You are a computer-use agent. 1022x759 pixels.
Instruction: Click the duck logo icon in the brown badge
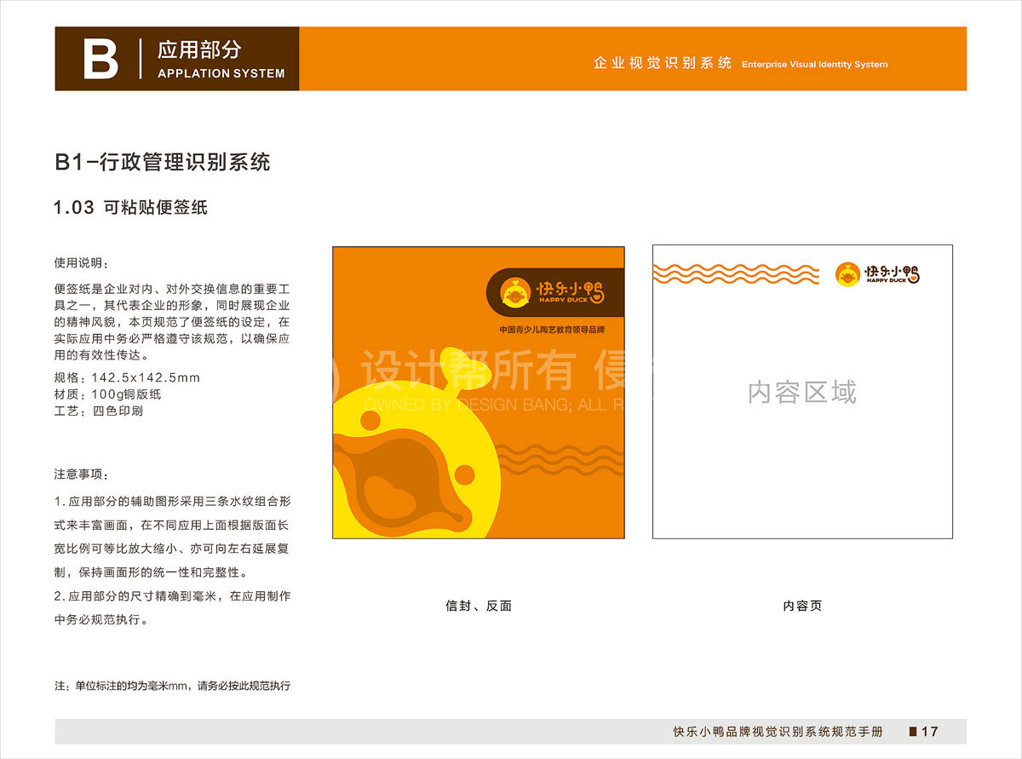pos(514,293)
